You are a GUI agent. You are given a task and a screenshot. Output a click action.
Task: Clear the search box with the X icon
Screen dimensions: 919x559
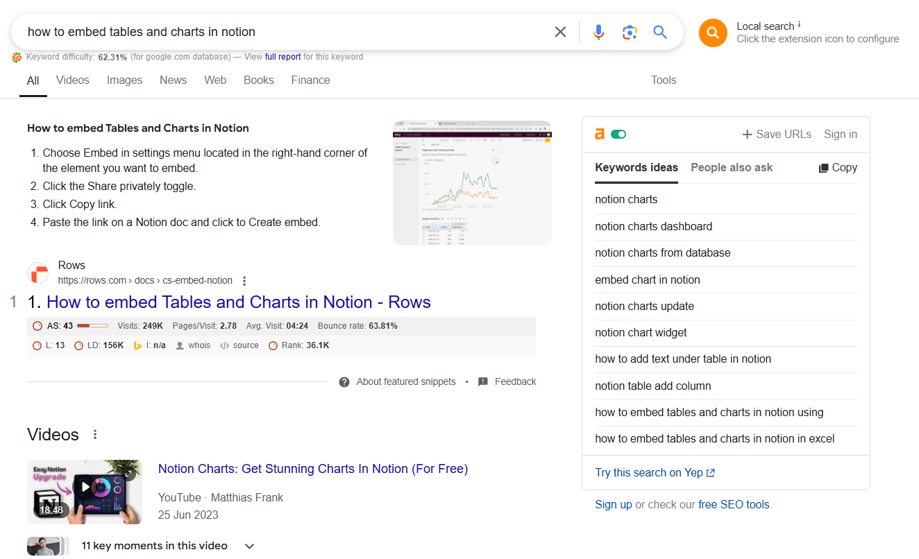coord(560,32)
